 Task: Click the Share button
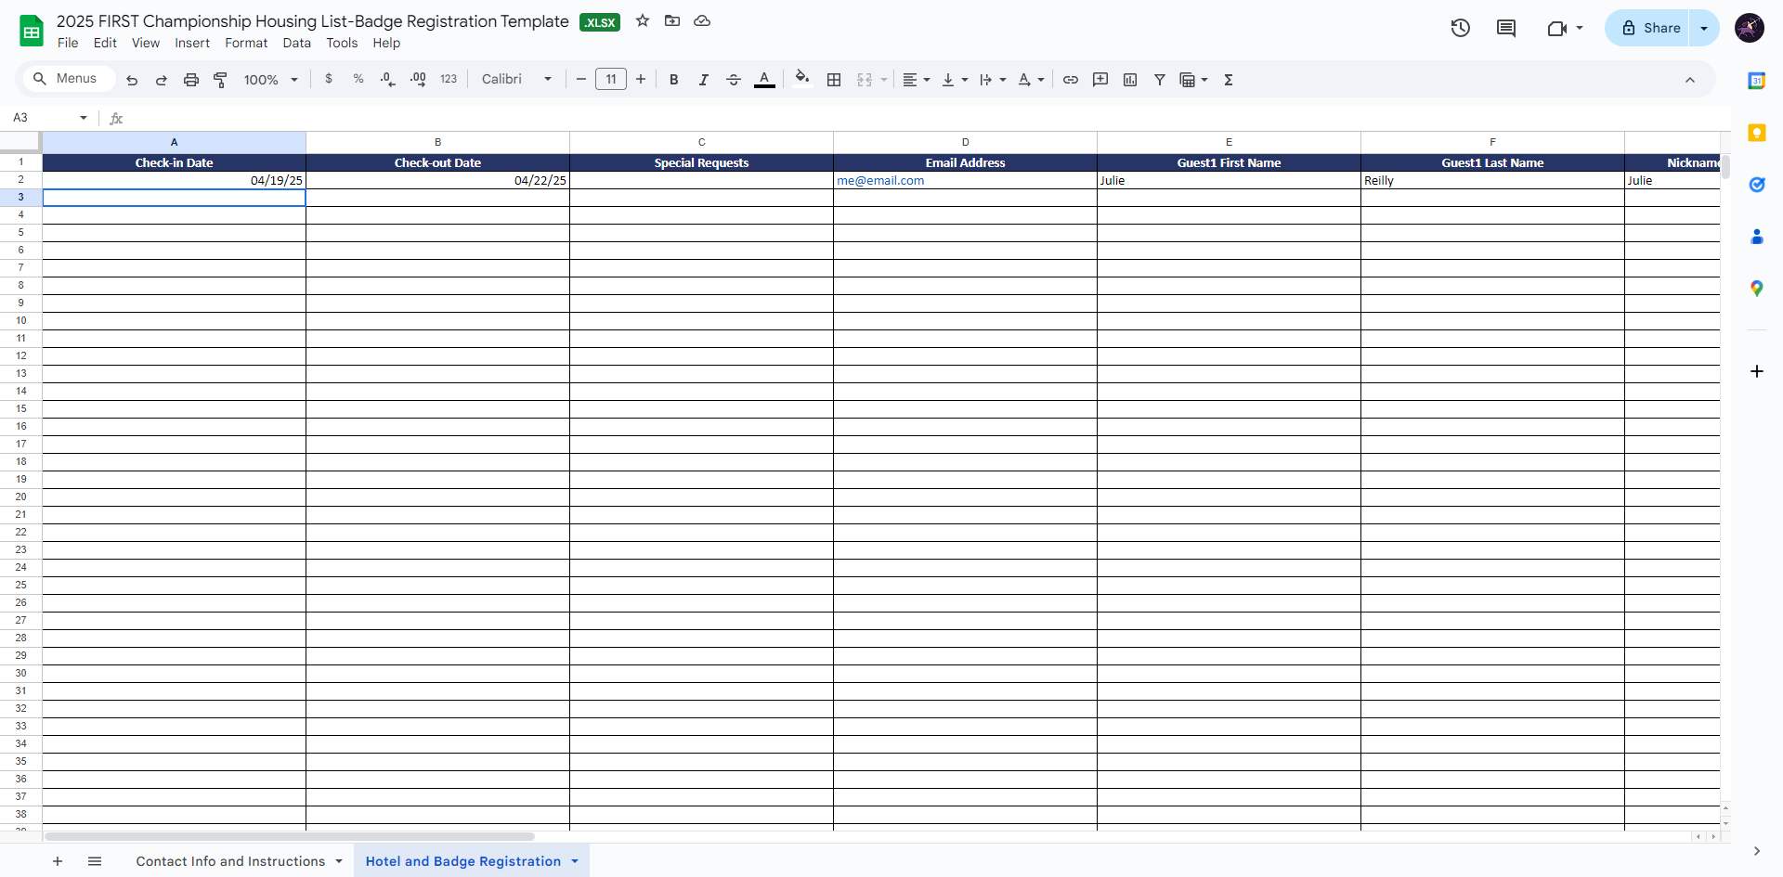click(x=1651, y=28)
